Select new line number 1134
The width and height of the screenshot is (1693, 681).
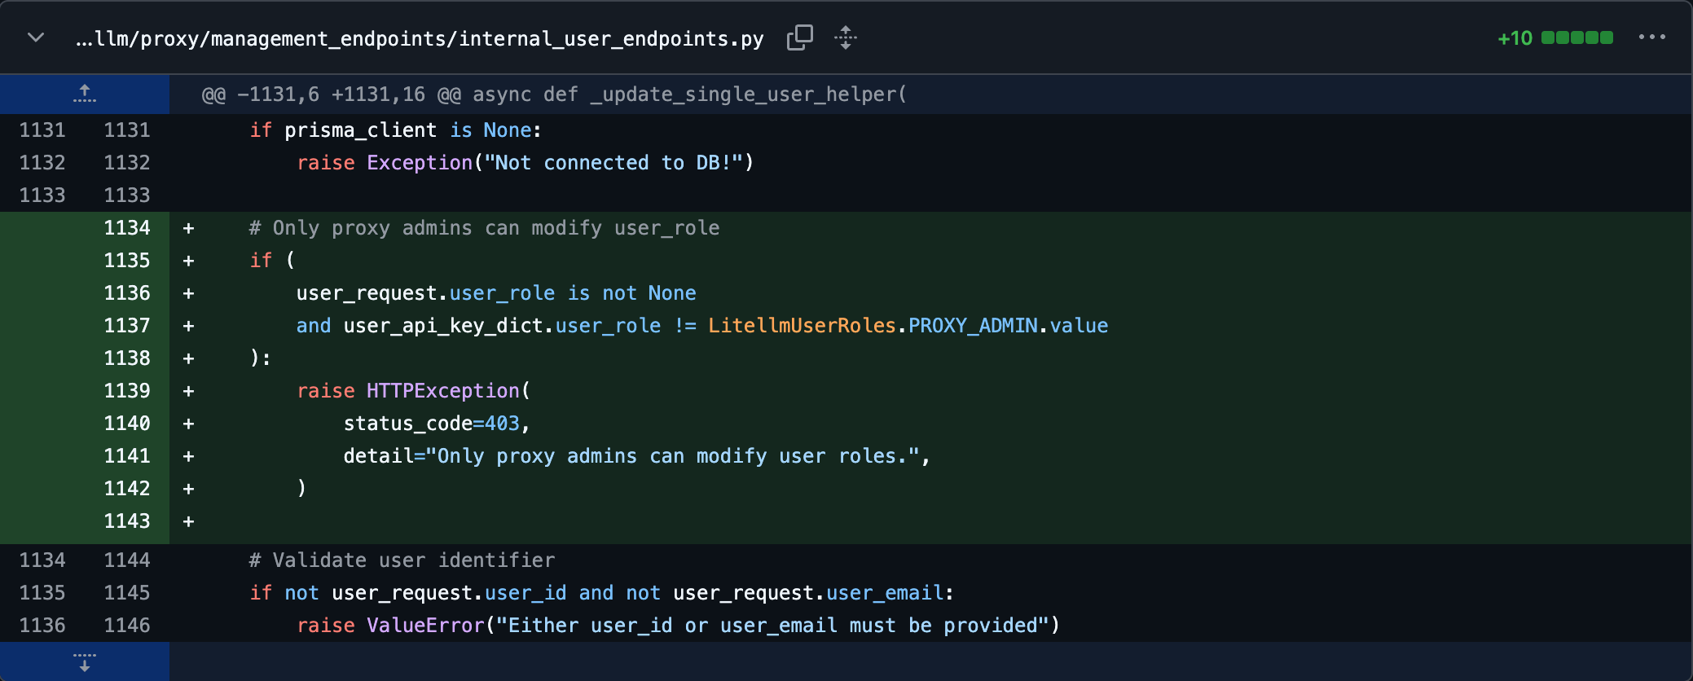click(127, 228)
